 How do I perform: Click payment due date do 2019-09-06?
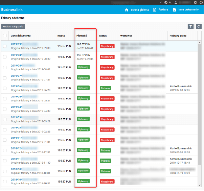click(x=85, y=59)
